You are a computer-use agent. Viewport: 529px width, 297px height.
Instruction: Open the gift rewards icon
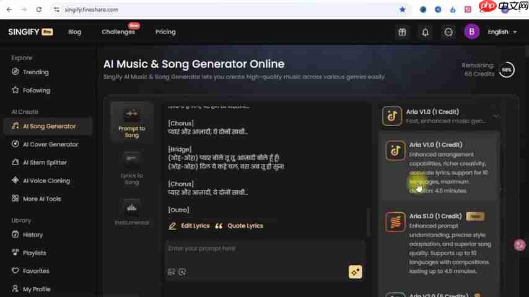click(x=402, y=32)
